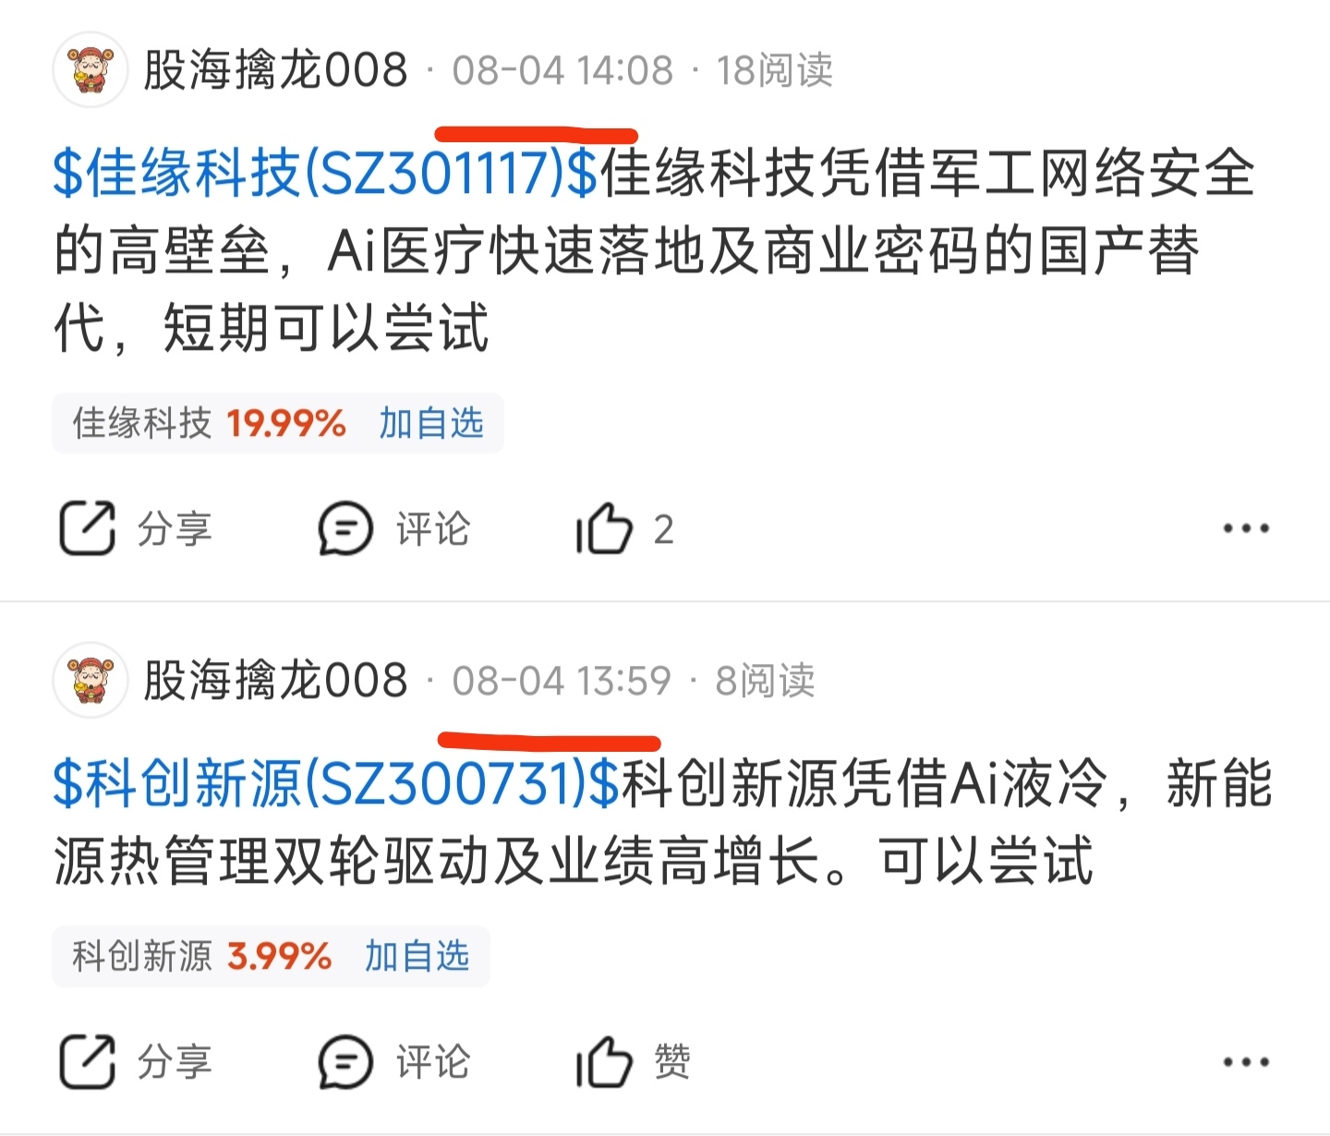Like the 佳缘科技 post with the thumbs-up icon
The image size is (1330, 1136).
click(x=604, y=528)
